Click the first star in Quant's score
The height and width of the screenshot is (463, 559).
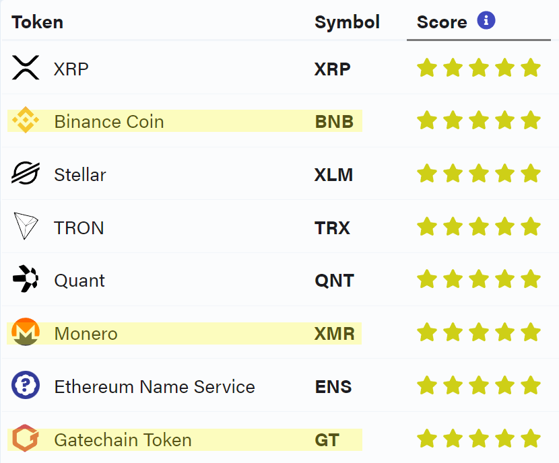427,279
